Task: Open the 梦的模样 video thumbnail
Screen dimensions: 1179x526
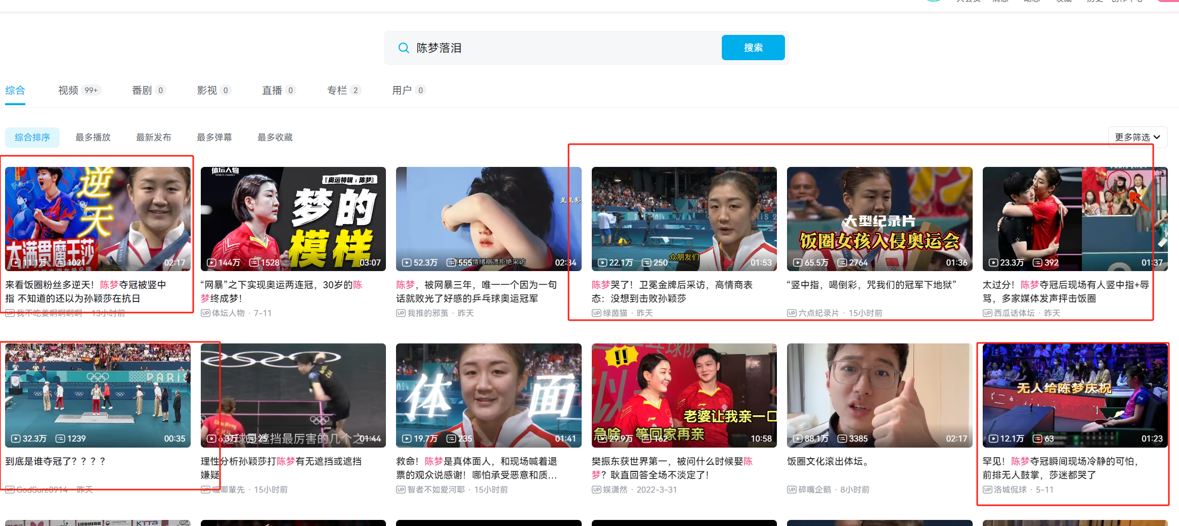Action: [x=293, y=218]
